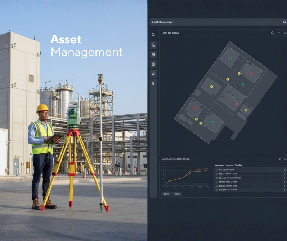Image resolution: width=287 pixels, height=241 pixels.
Task: Click the magnifier icon in the Leica panel header
Action: coord(273,33)
